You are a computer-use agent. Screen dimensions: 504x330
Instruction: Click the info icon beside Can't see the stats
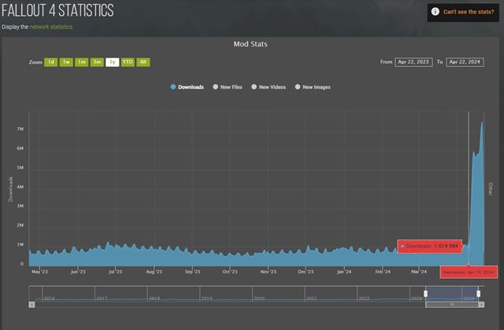[x=435, y=12]
